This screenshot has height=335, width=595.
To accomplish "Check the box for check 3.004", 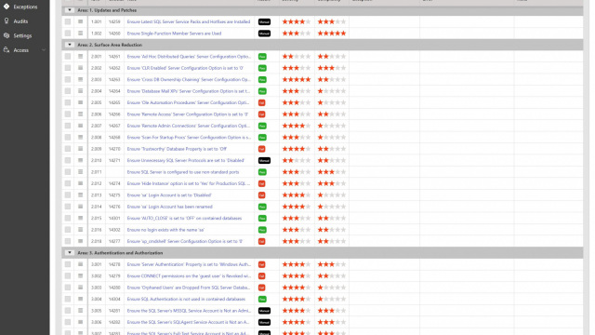I will (x=68, y=299).
